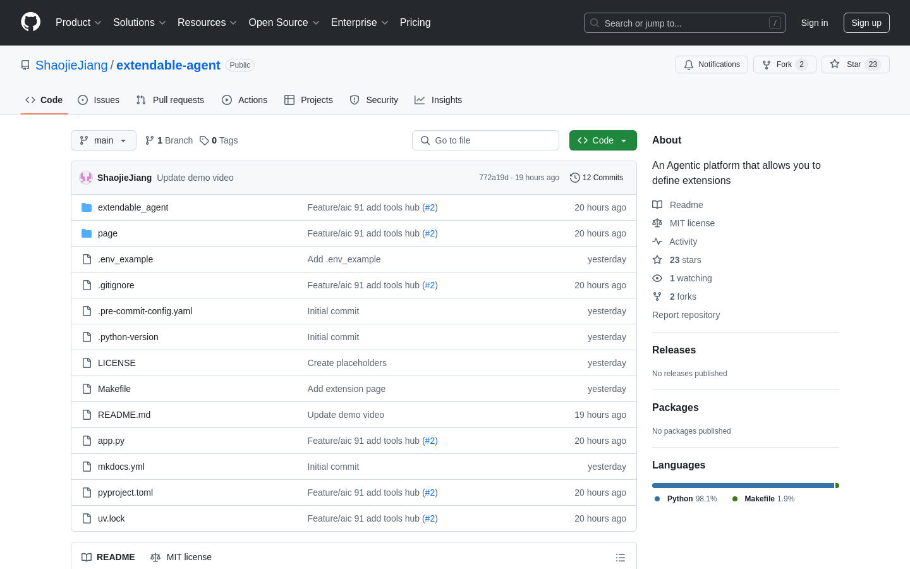Click Report repository link
The height and width of the screenshot is (569, 910).
pos(686,315)
